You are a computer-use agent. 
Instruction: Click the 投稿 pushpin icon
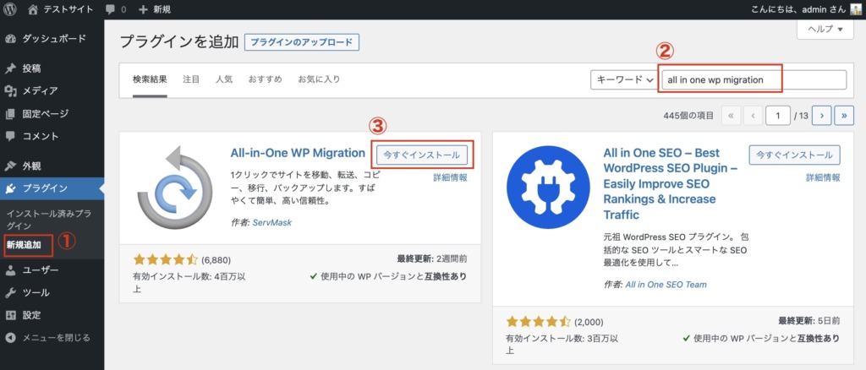click(10, 69)
